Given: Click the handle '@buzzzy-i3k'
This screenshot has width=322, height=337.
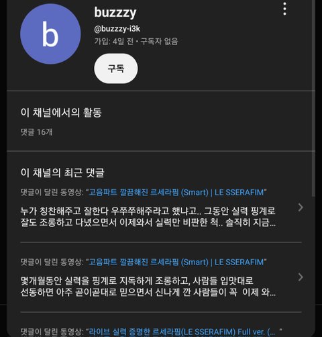Looking at the screenshot, I should point(117,29).
